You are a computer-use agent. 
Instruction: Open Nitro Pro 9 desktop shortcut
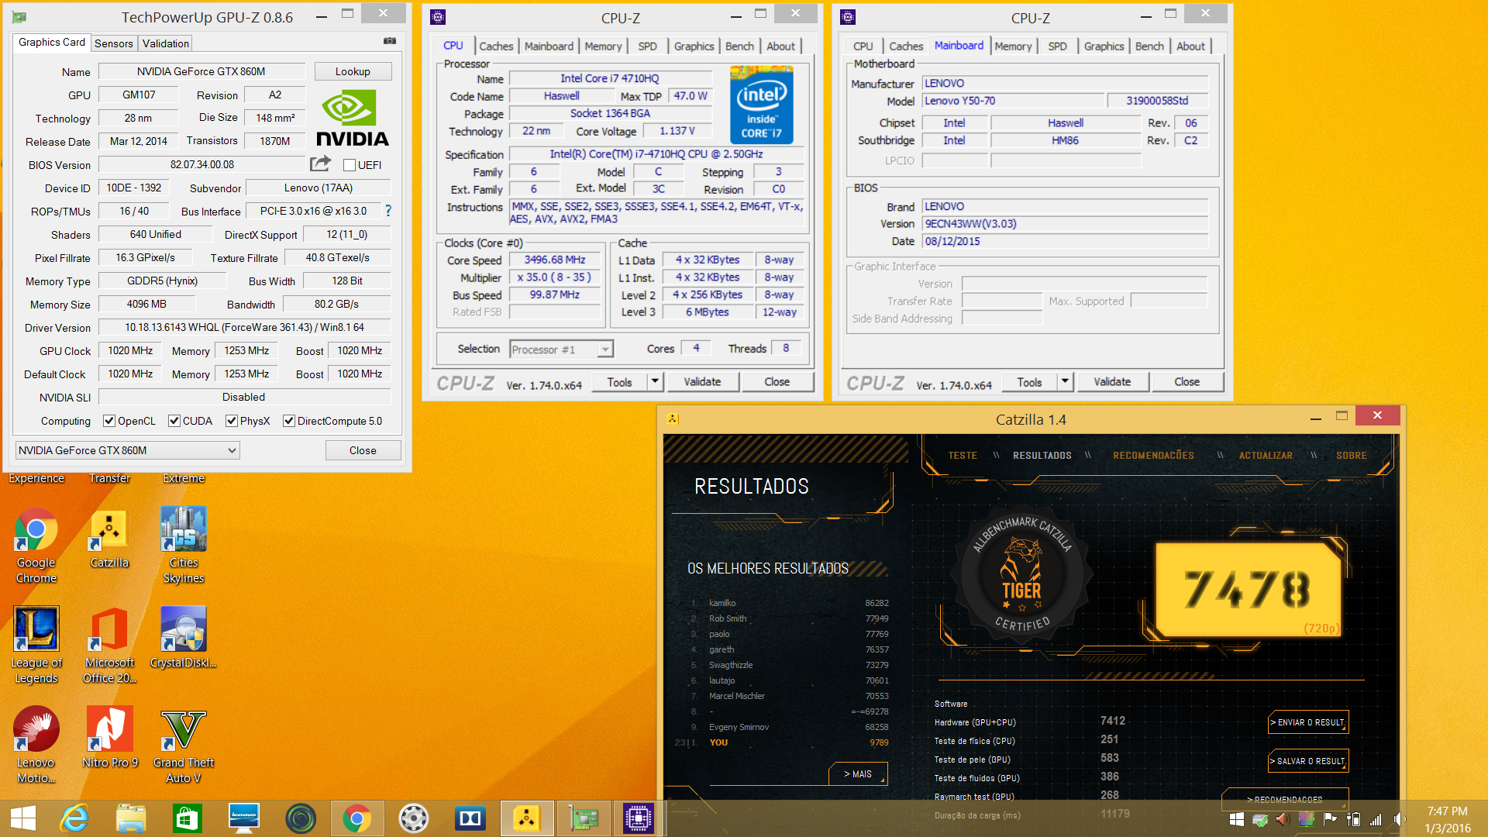point(109,737)
